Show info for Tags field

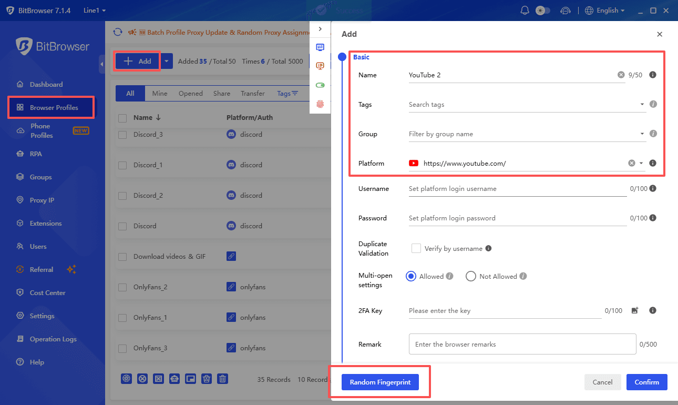(653, 105)
